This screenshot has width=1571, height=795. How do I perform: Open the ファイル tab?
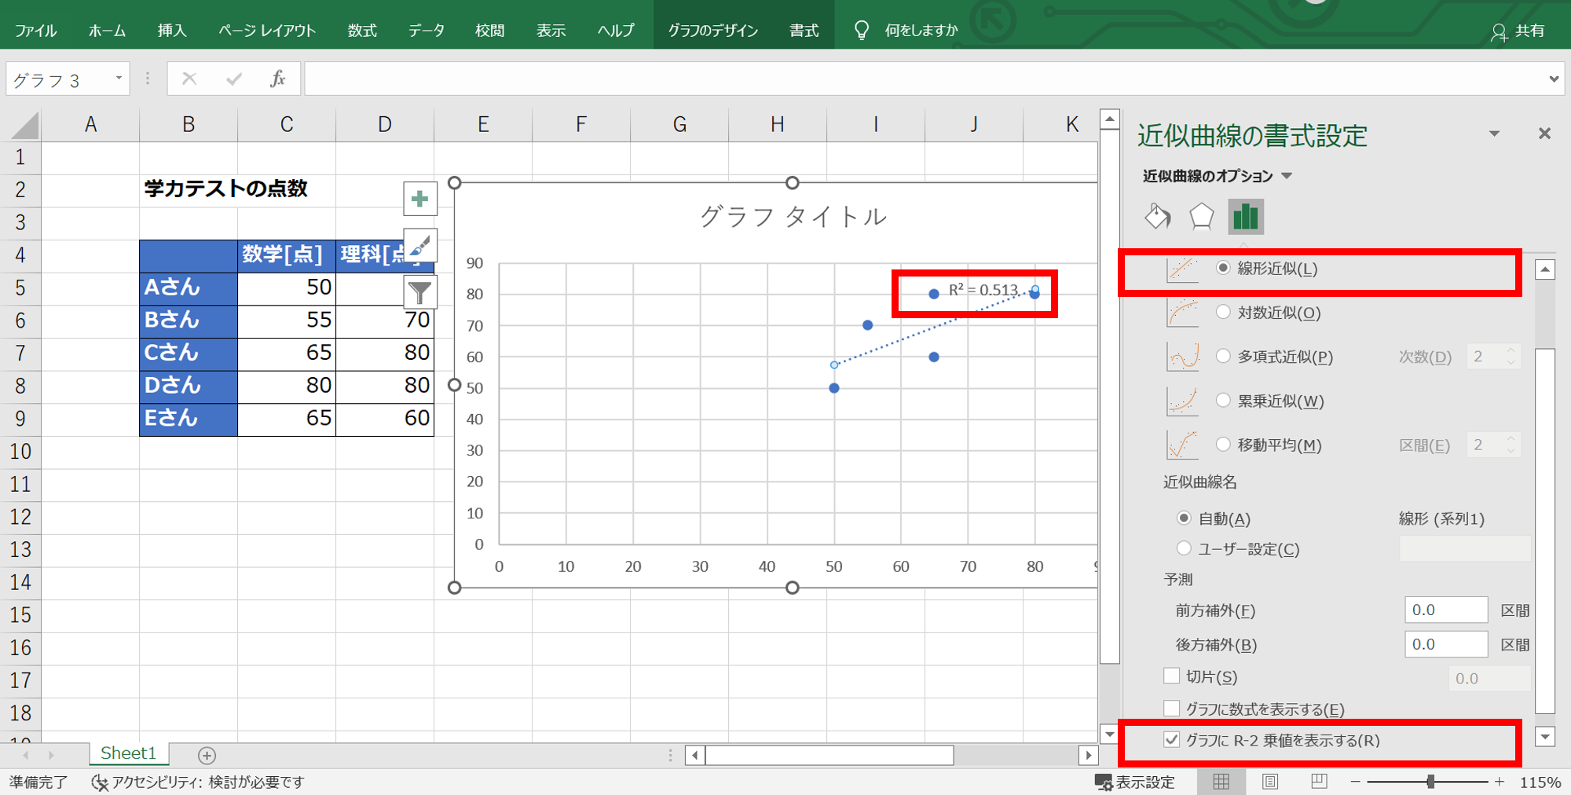(35, 31)
